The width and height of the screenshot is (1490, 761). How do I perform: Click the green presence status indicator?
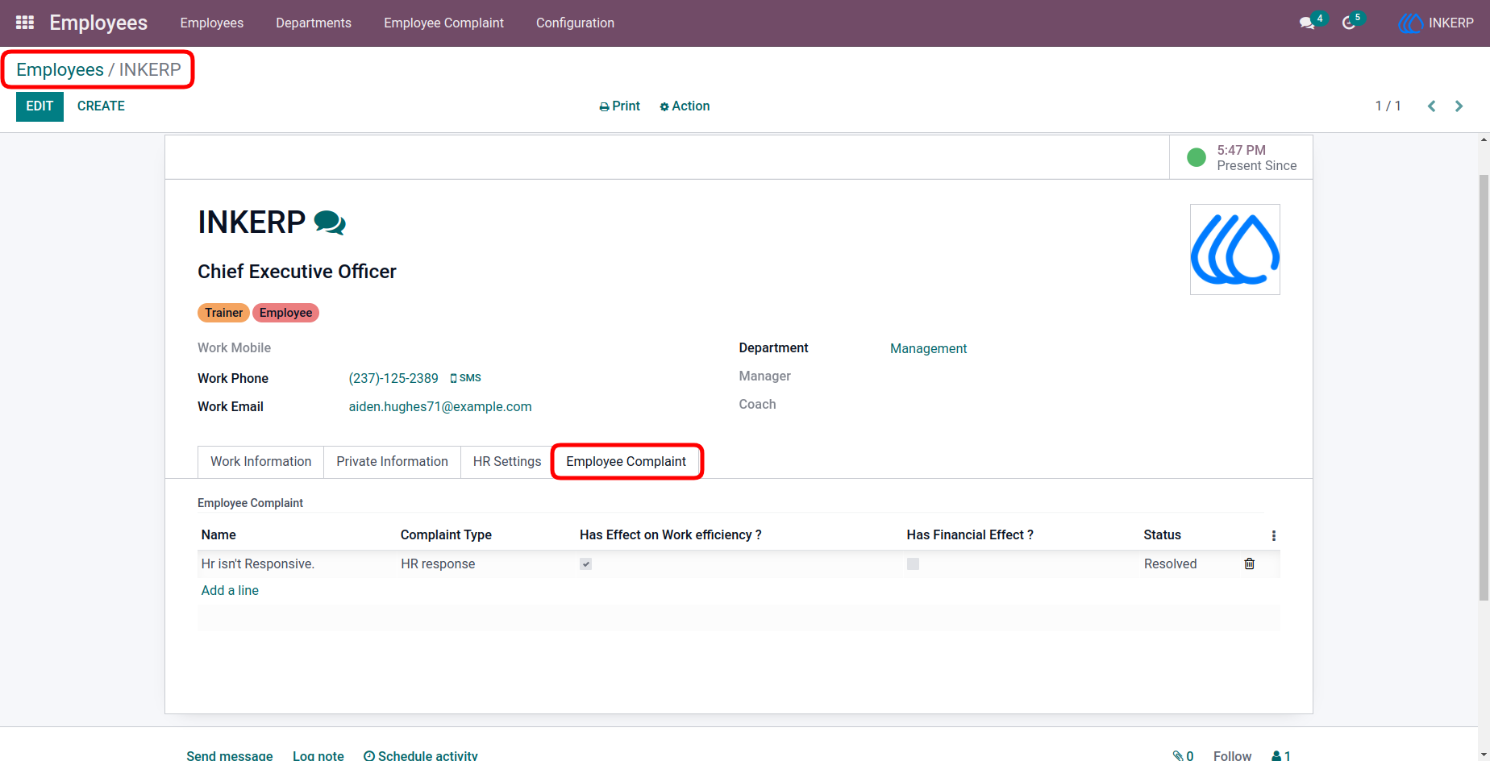click(x=1197, y=157)
